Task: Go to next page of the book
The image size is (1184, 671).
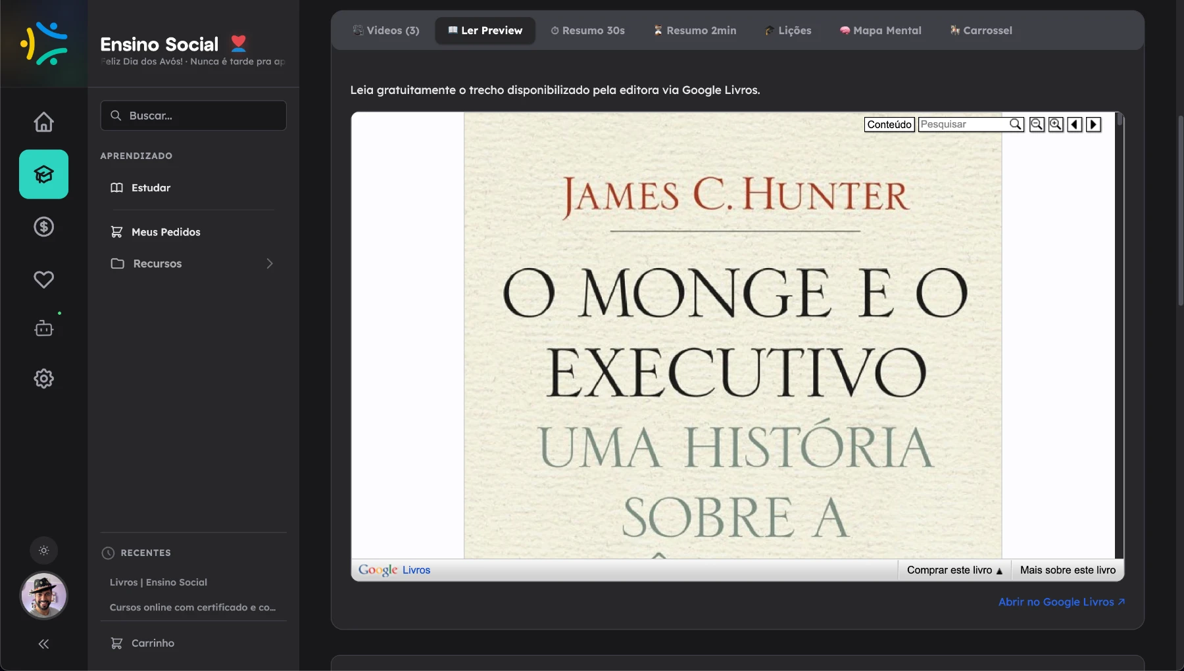Action: tap(1094, 124)
